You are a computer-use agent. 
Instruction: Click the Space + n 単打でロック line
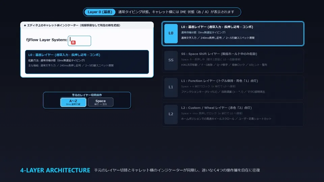pyautogui.click(x=209, y=87)
